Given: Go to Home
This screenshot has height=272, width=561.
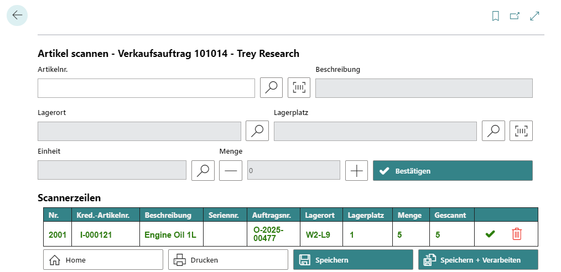Looking at the screenshot, I should pos(103,259).
